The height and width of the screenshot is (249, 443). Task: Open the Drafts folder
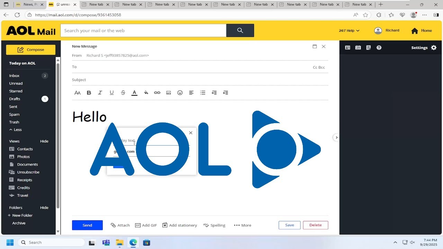point(15,99)
